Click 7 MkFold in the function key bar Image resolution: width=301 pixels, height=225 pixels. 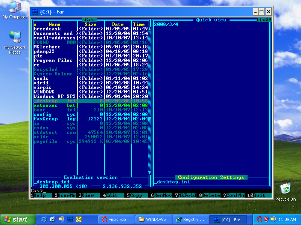[x=185, y=195]
